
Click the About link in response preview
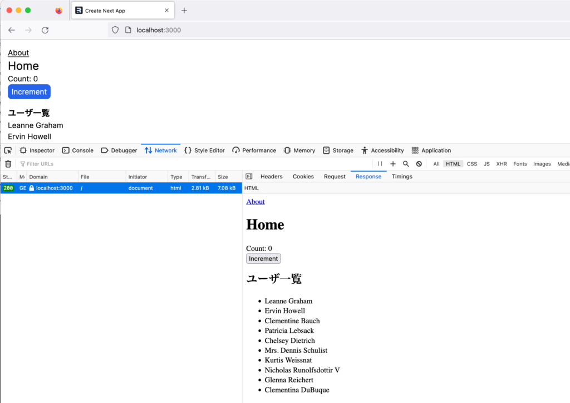(255, 202)
